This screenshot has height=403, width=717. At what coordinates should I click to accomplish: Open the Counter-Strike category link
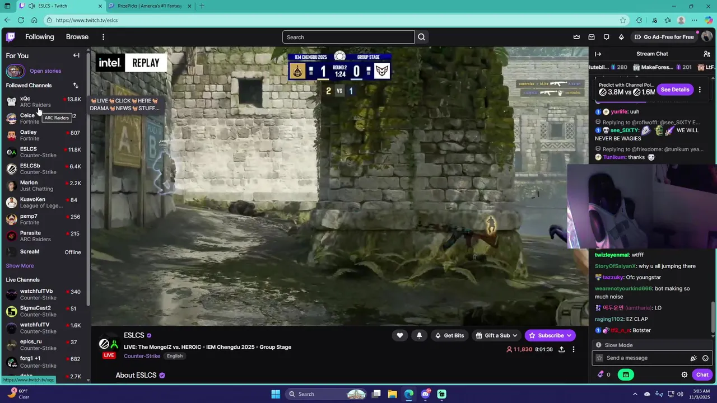pos(142,356)
